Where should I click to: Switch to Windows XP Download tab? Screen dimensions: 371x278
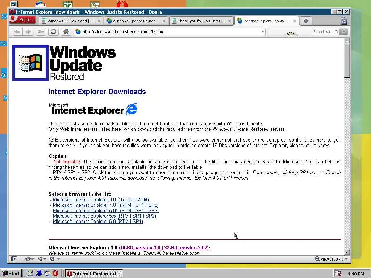(71, 21)
